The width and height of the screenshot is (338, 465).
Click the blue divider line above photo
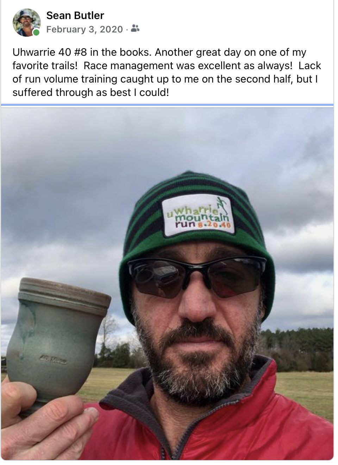[x=167, y=105]
